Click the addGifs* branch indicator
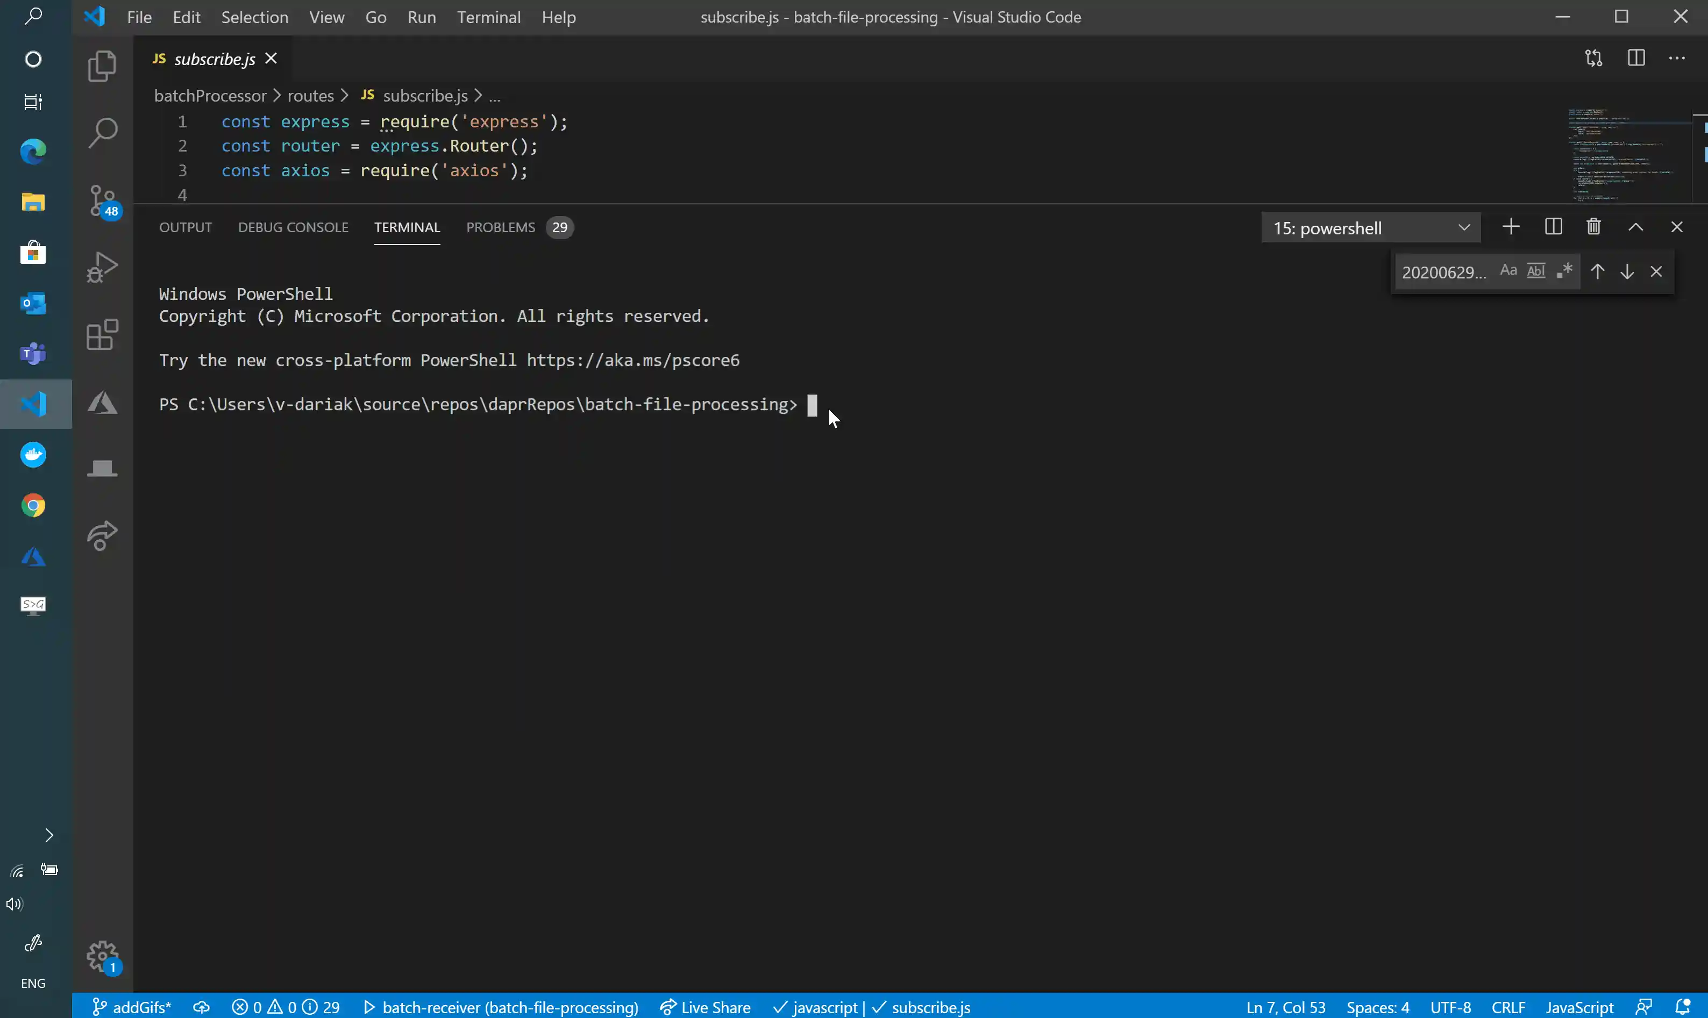The height and width of the screenshot is (1018, 1708). click(131, 1007)
